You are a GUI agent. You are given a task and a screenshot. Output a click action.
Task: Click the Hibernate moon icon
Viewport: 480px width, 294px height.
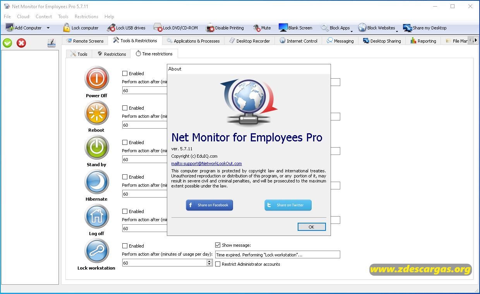(x=96, y=182)
